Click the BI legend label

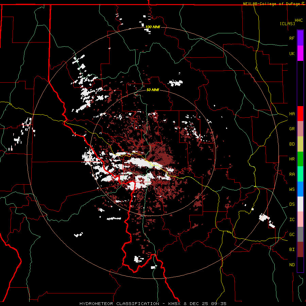click(292, 250)
